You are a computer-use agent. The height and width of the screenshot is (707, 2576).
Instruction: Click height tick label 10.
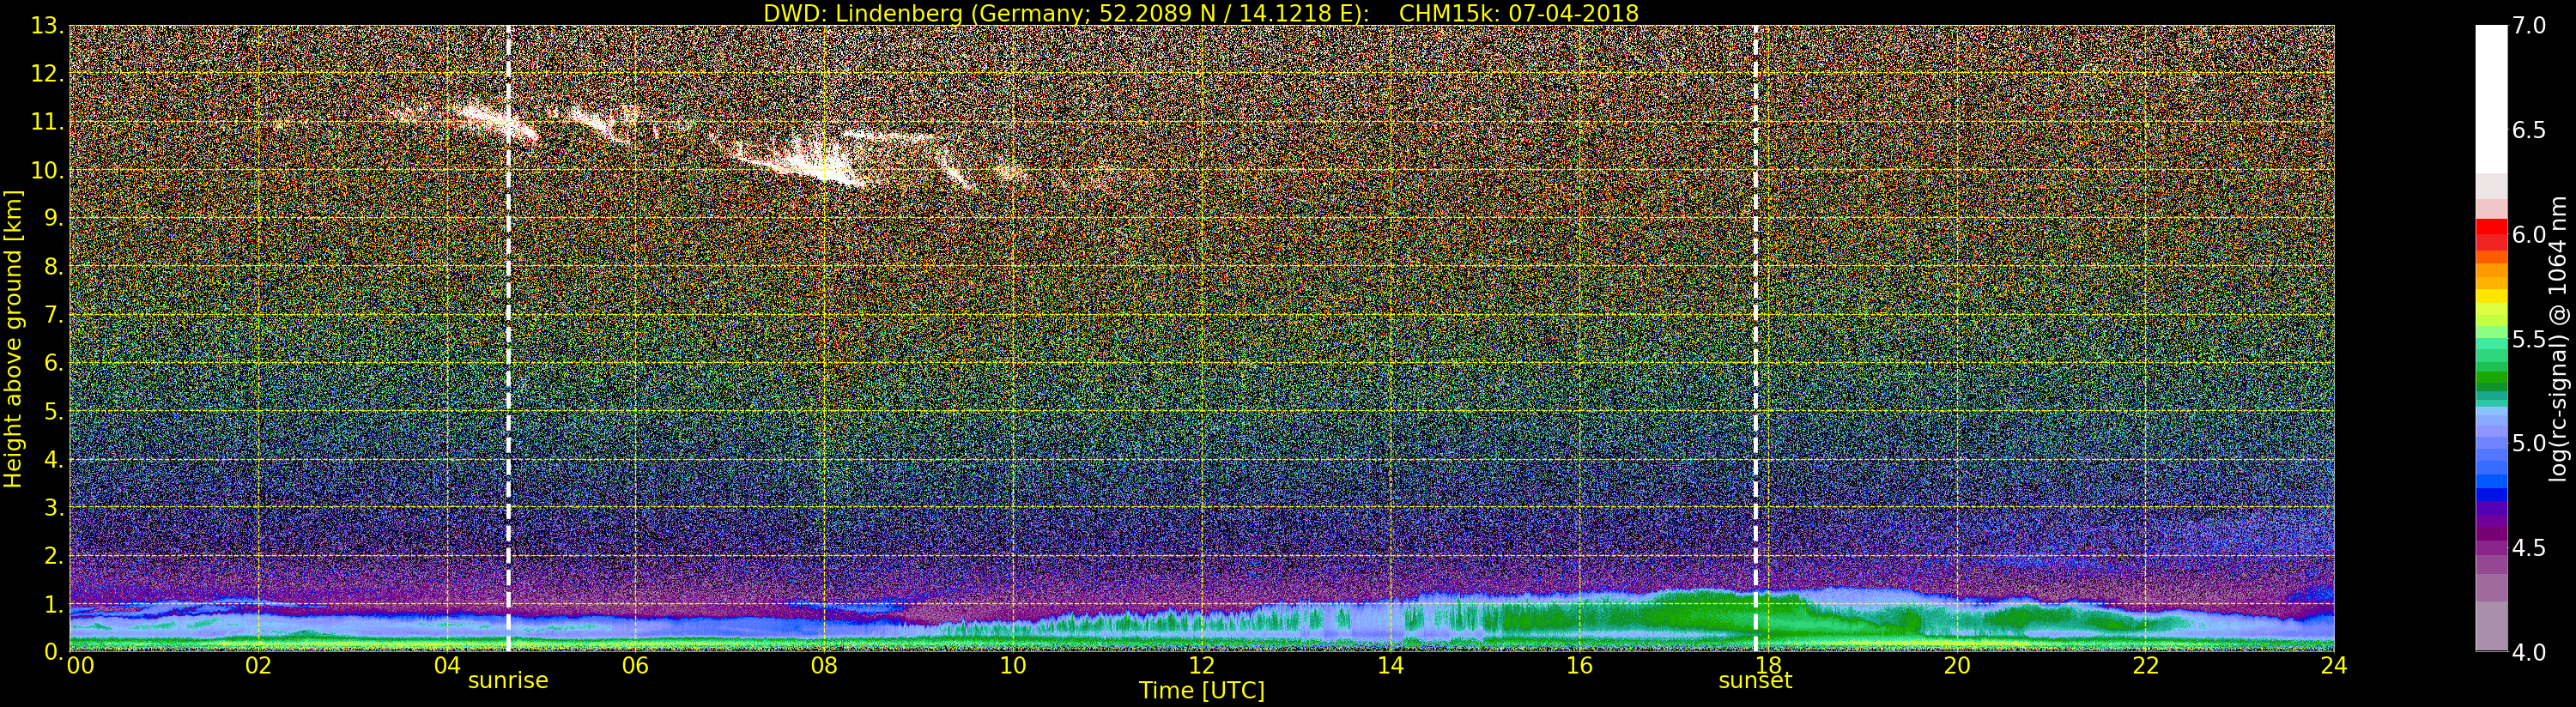coord(47,170)
